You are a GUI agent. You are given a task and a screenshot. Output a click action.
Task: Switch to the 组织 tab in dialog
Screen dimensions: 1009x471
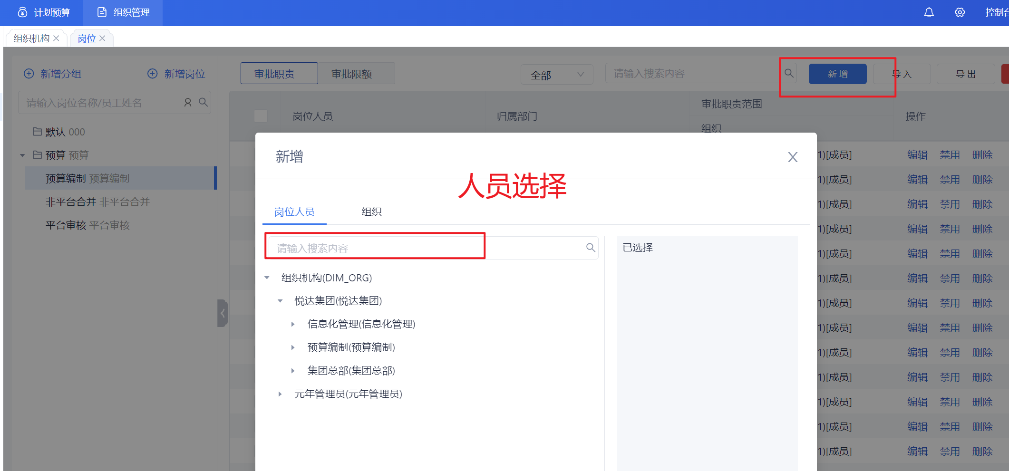point(371,212)
